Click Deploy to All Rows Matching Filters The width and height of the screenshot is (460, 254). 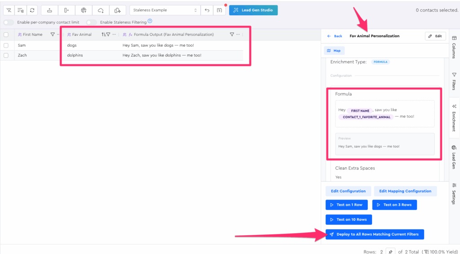(x=375, y=234)
